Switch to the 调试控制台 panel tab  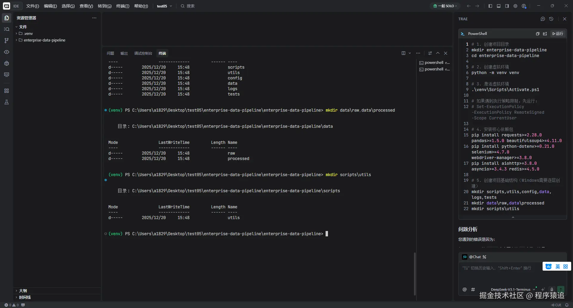[143, 53]
